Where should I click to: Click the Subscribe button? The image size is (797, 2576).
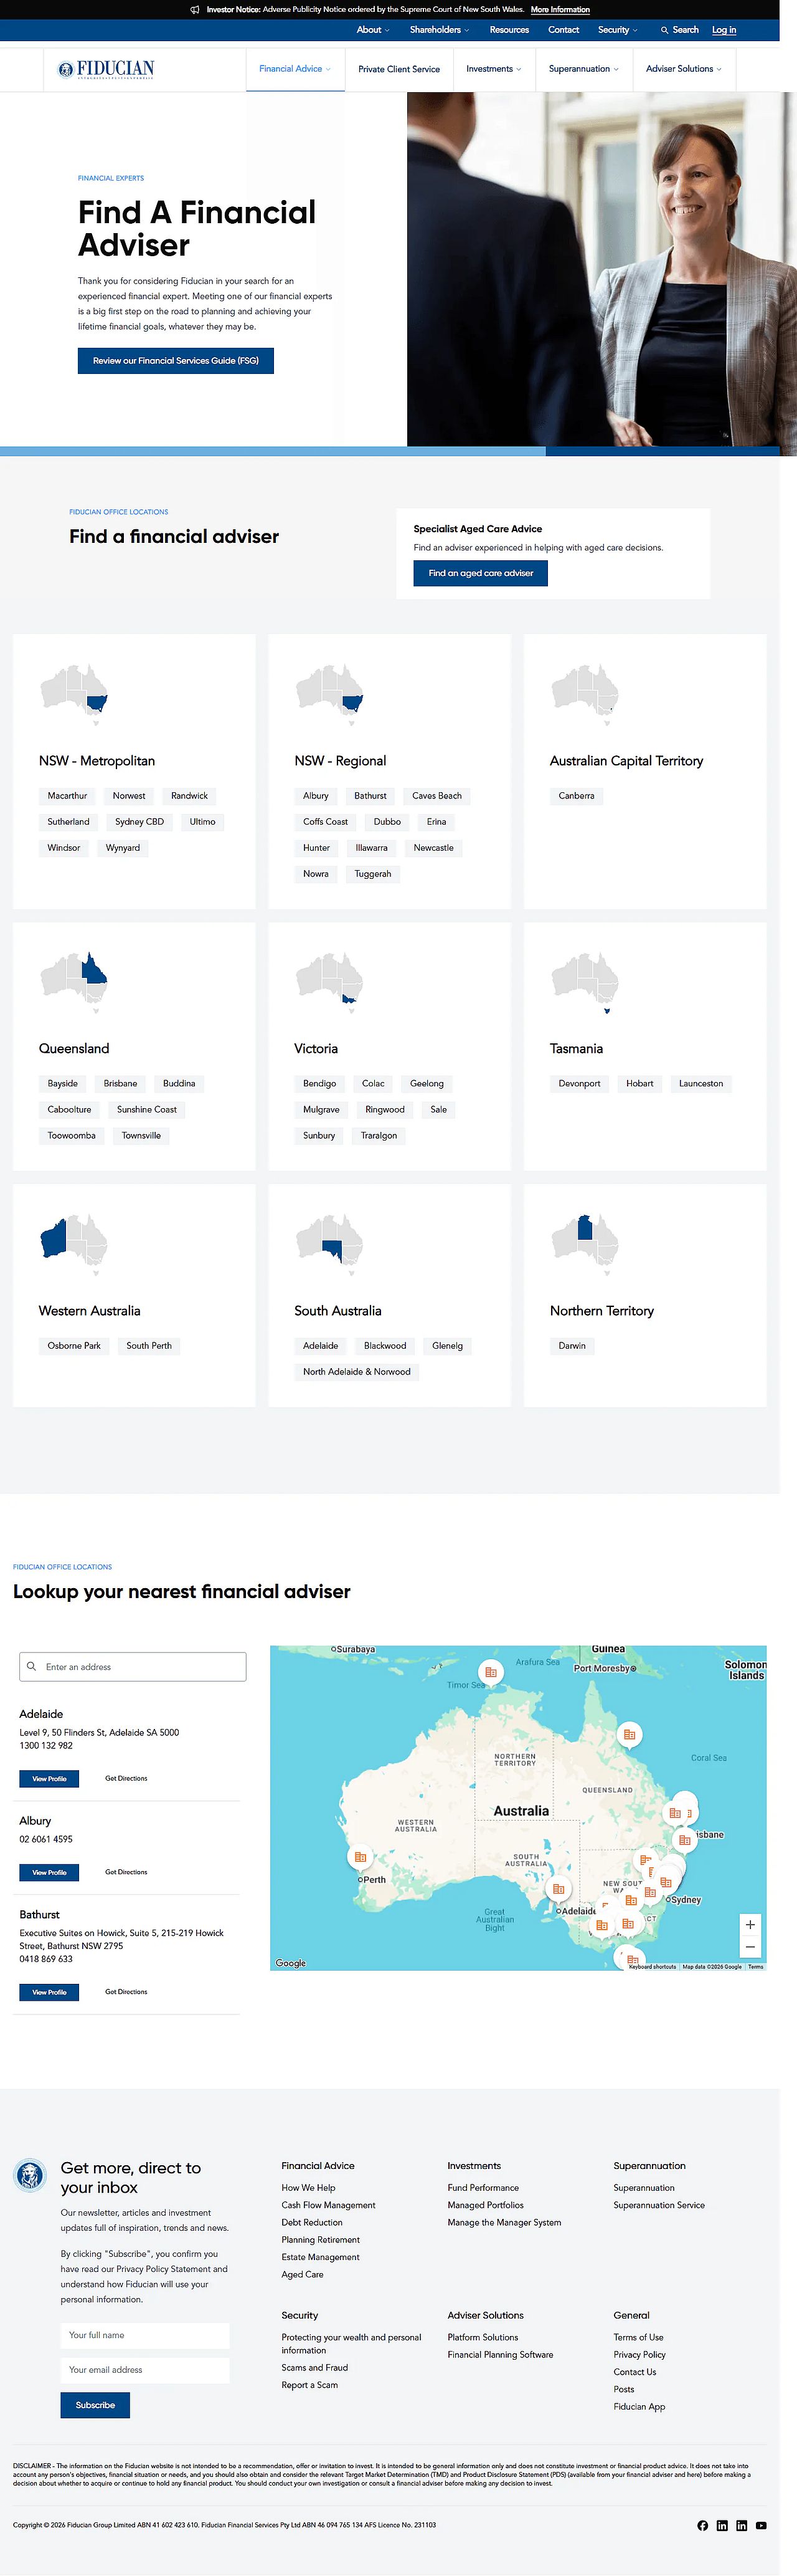[95, 2405]
